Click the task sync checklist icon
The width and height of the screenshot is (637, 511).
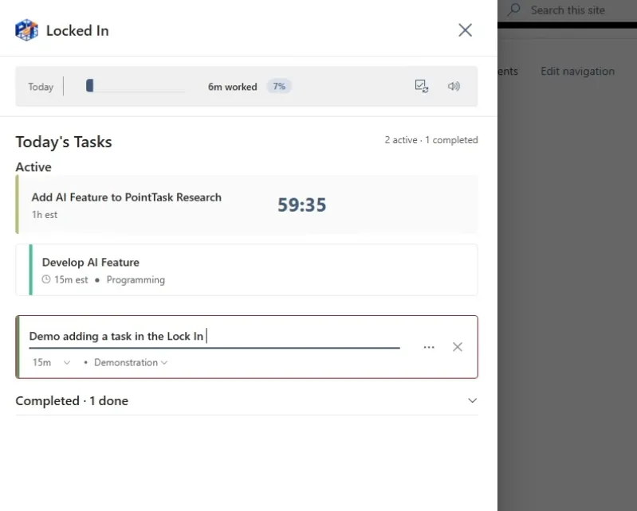pos(421,86)
